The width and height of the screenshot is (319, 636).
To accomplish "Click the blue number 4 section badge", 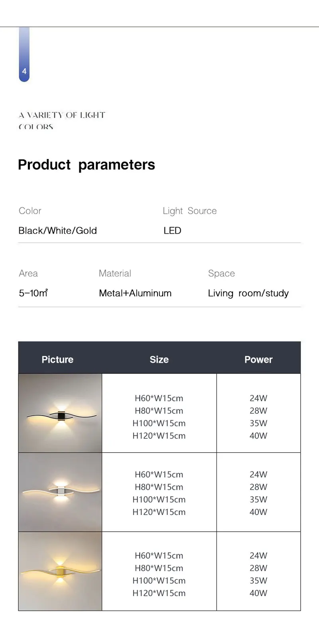I will [x=24, y=55].
